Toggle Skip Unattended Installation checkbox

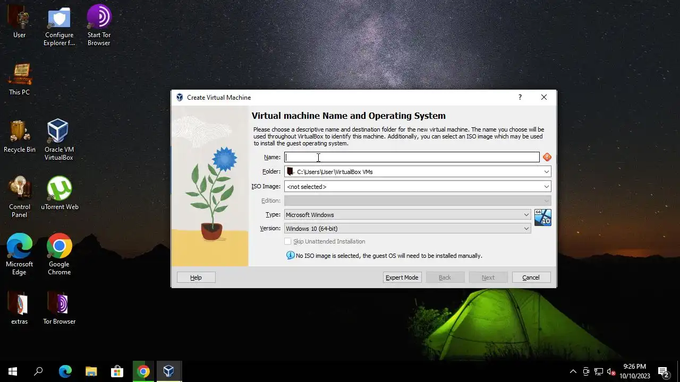pyautogui.click(x=288, y=241)
